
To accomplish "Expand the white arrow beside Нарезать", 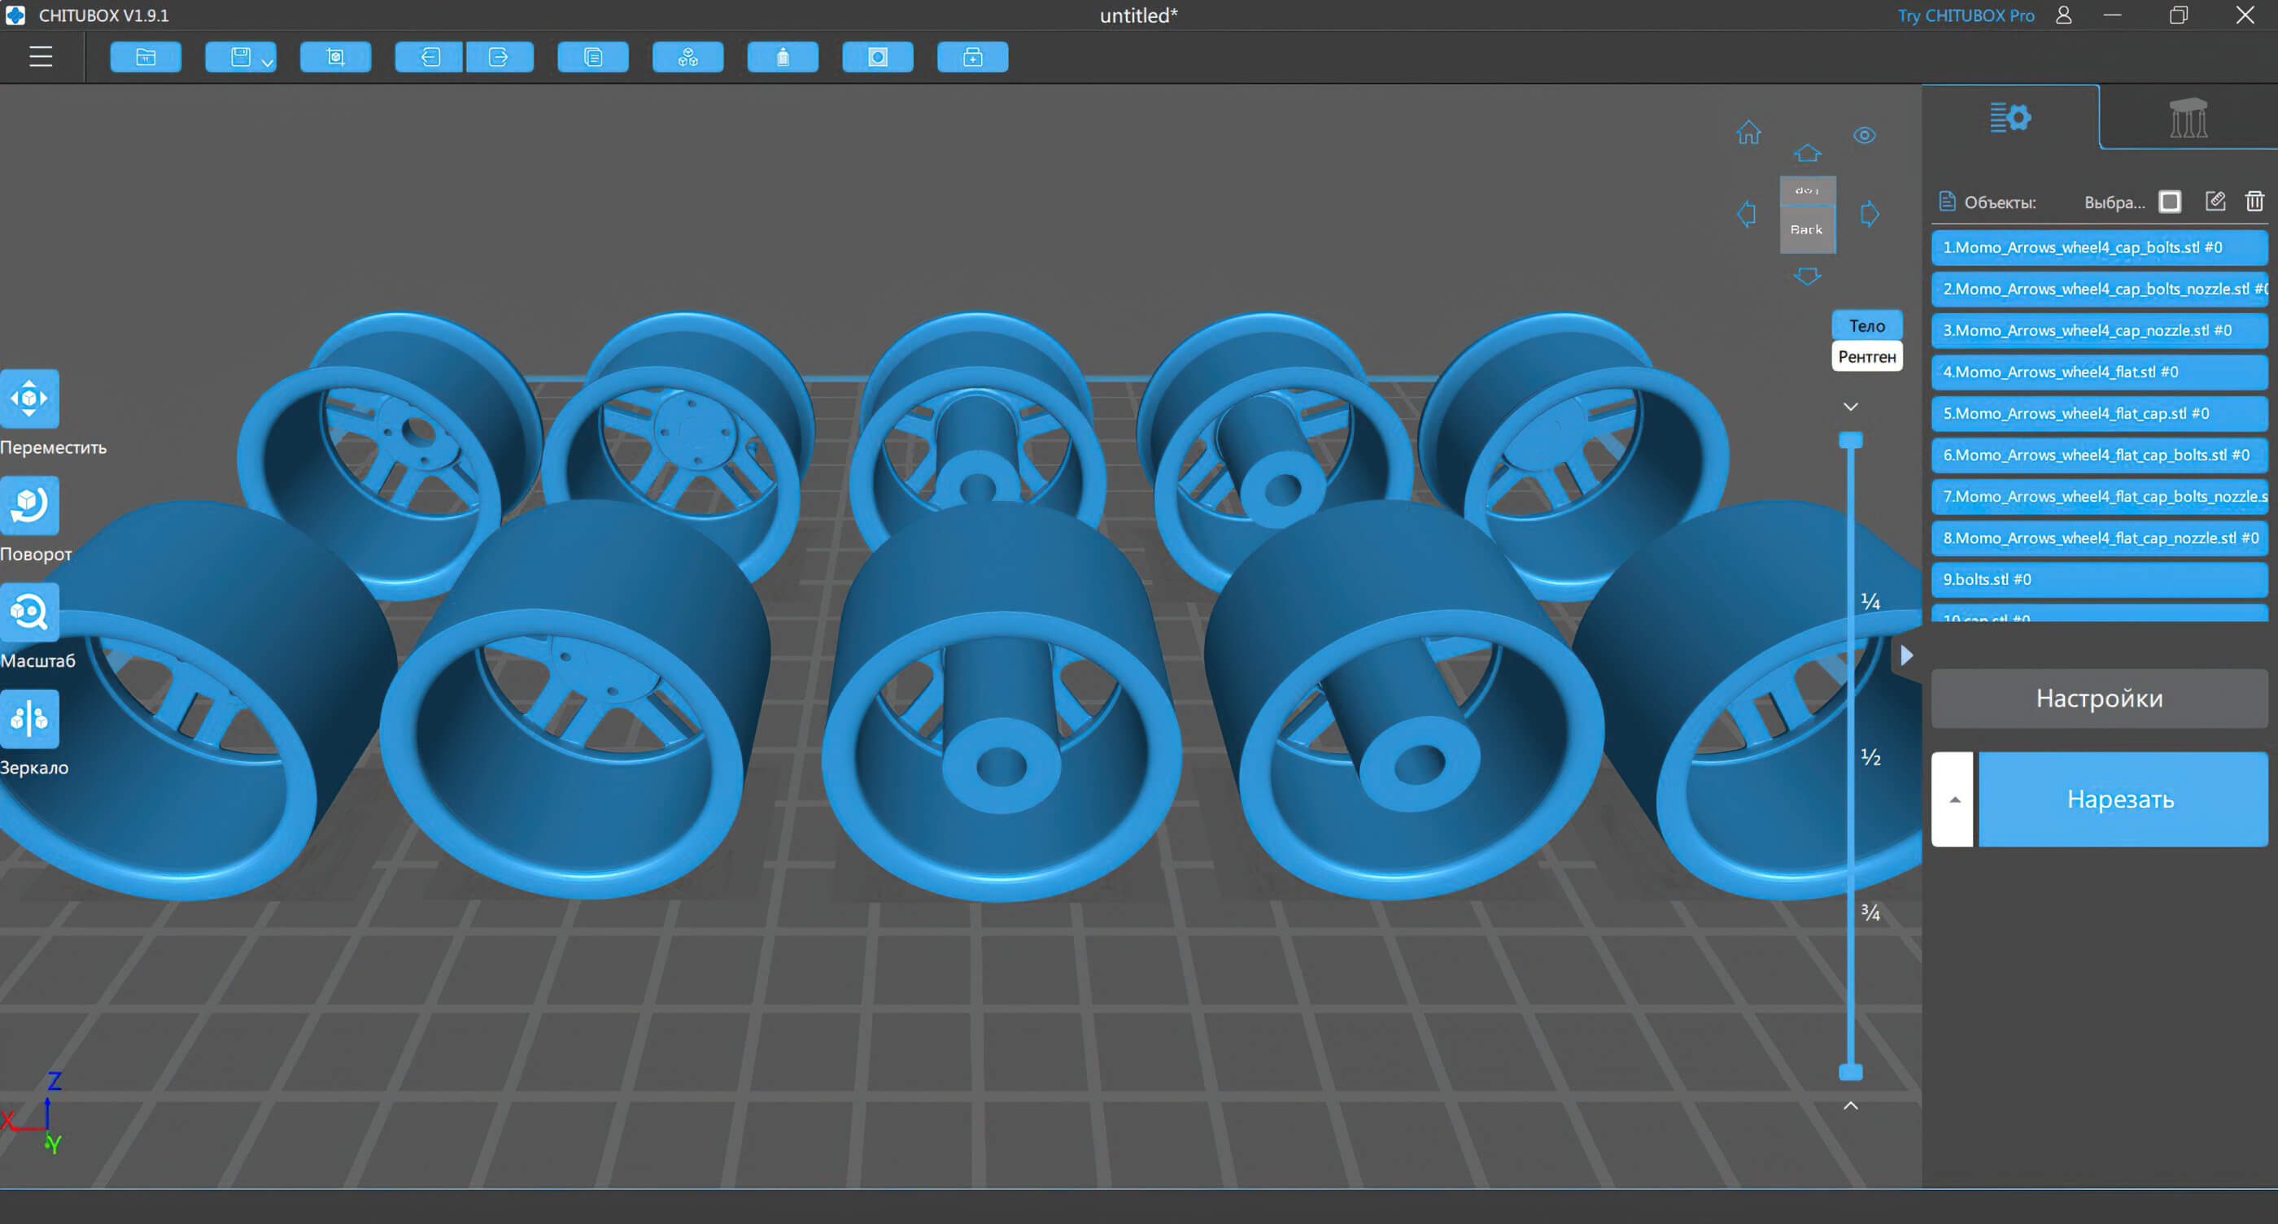I will [x=1953, y=799].
